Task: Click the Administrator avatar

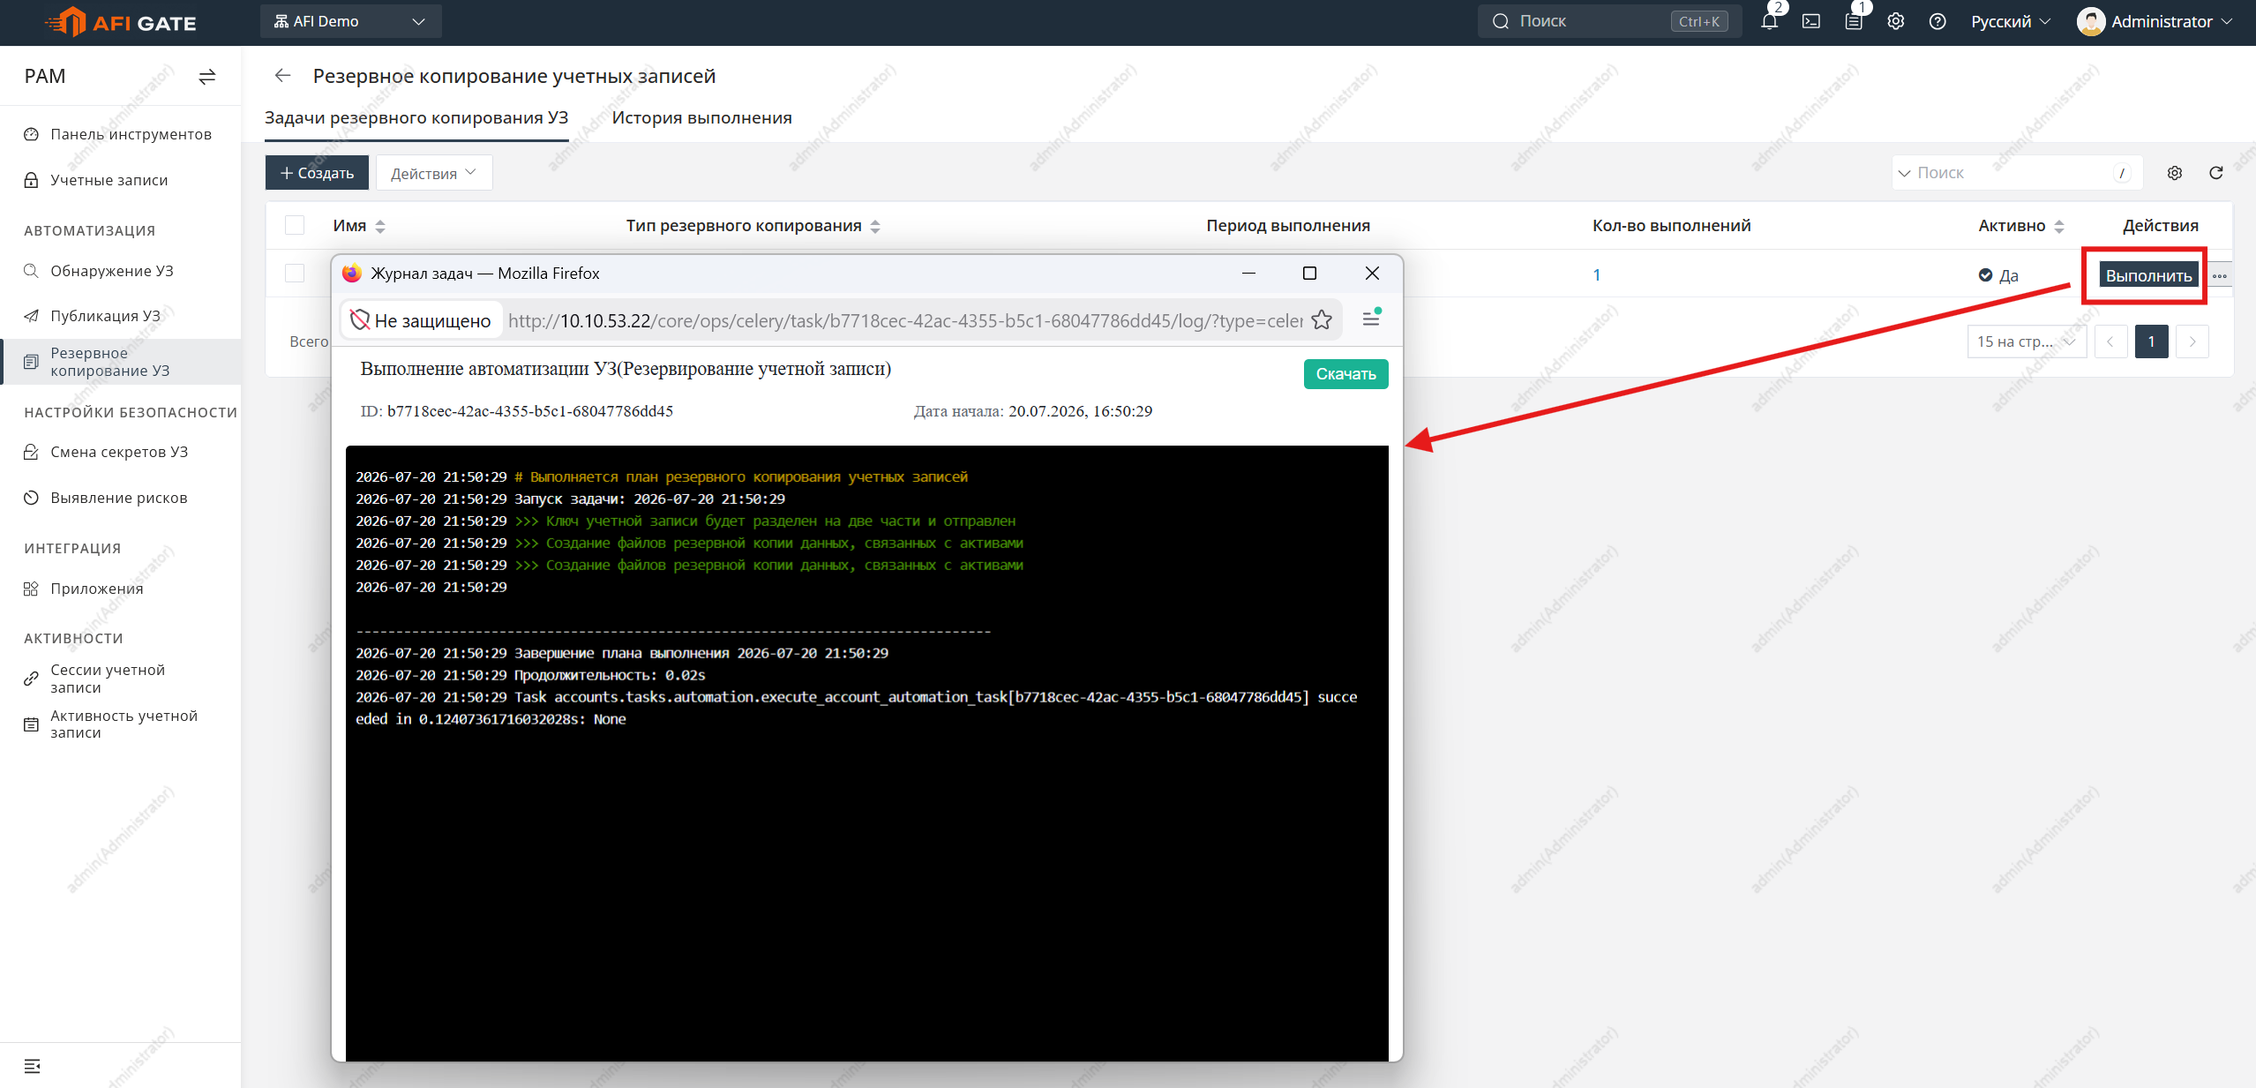Action: 2090,21
